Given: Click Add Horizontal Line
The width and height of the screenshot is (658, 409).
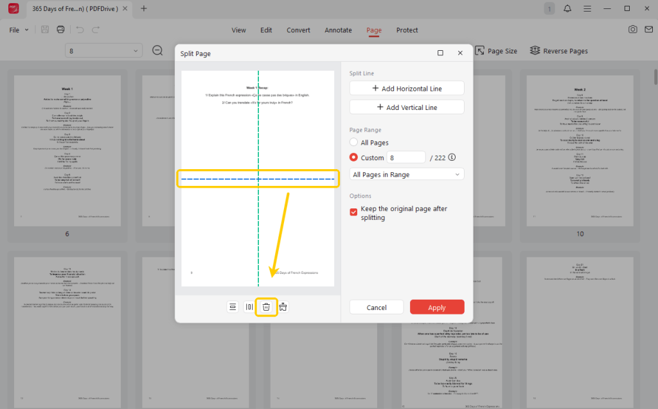Looking at the screenshot, I should (406, 87).
